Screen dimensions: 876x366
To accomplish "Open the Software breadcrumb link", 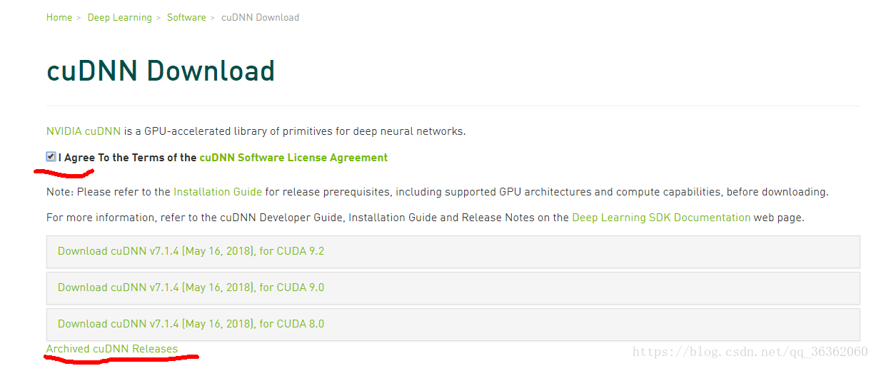I will pyautogui.click(x=186, y=18).
